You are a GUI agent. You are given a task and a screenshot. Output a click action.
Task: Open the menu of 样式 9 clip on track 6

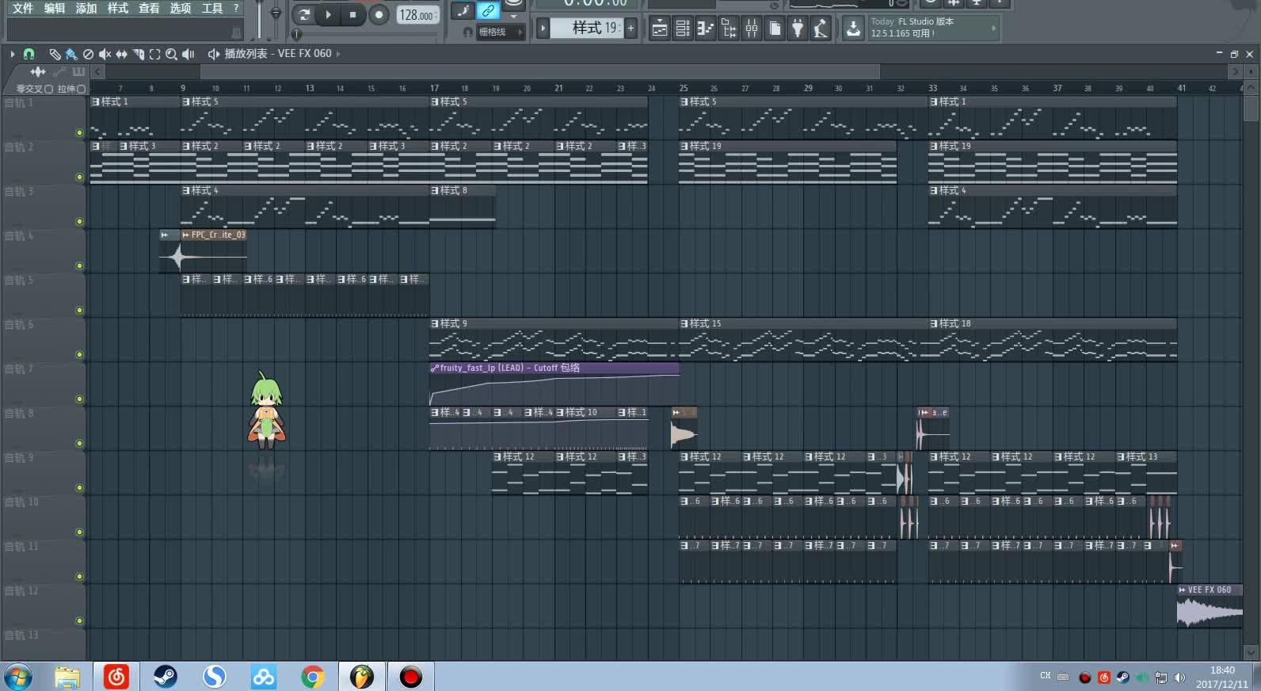click(435, 323)
